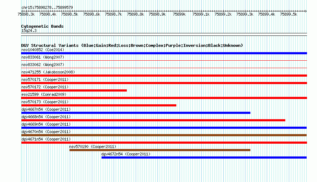Click the red dgv4668n54 loss bar
This screenshot has height=182, width=317.
153,120
